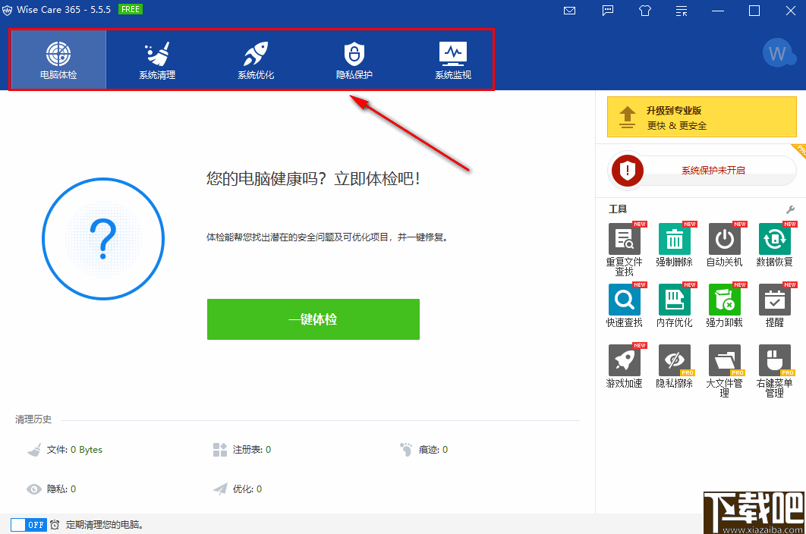This screenshot has width=806, height=534.
Task: Open the 系统优化 tab
Action: pyautogui.click(x=256, y=60)
